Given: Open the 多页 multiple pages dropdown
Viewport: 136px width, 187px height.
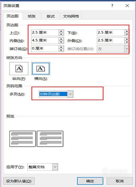Looking at the screenshot, I should coord(70,94).
